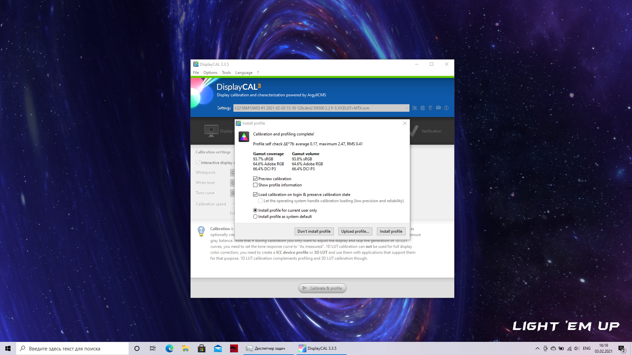Click the save settings copy icon

423,108
